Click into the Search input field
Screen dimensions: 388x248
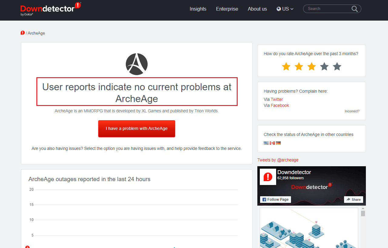pyautogui.click(x=329, y=9)
